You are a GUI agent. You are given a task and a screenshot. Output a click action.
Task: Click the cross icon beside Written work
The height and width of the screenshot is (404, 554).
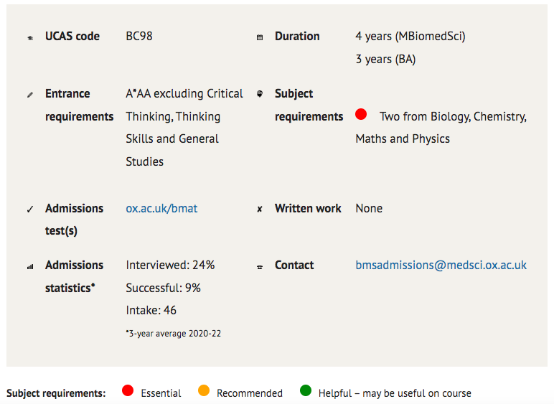[x=260, y=209]
